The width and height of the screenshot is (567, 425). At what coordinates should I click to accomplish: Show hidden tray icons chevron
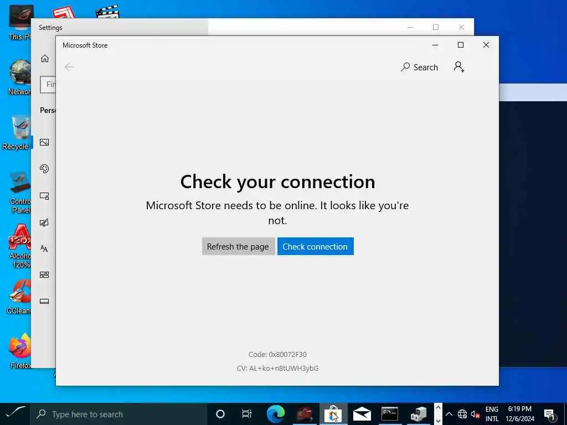[x=449, y=414]
